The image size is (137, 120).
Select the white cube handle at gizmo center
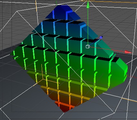(88, 47)
